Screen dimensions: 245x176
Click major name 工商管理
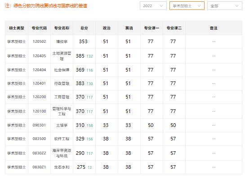pos(62,97)
